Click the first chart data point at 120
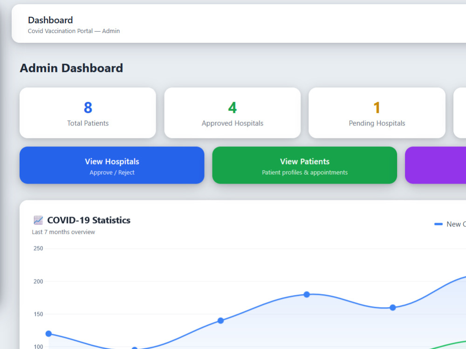466x349 pixels. (x=49, y=334)
